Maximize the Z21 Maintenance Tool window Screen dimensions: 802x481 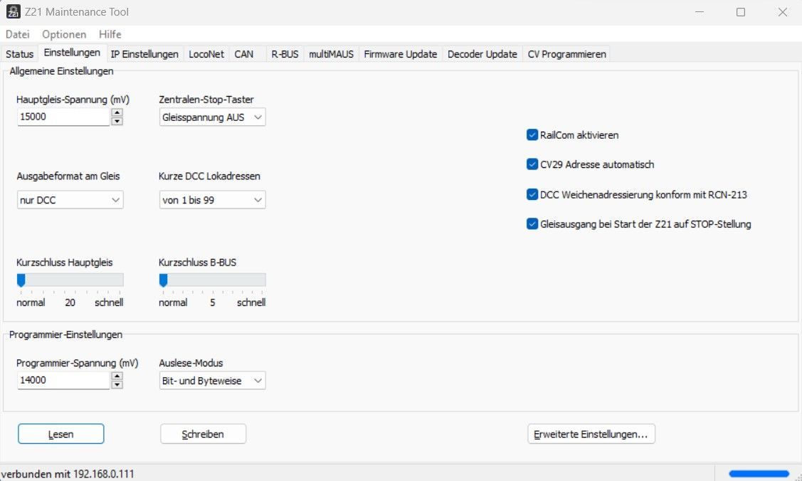(x=741, y=12)
